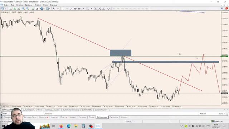Expand the new chart dropdown arrow
Viewport: 229px width, 129px height.
[5, 9]
